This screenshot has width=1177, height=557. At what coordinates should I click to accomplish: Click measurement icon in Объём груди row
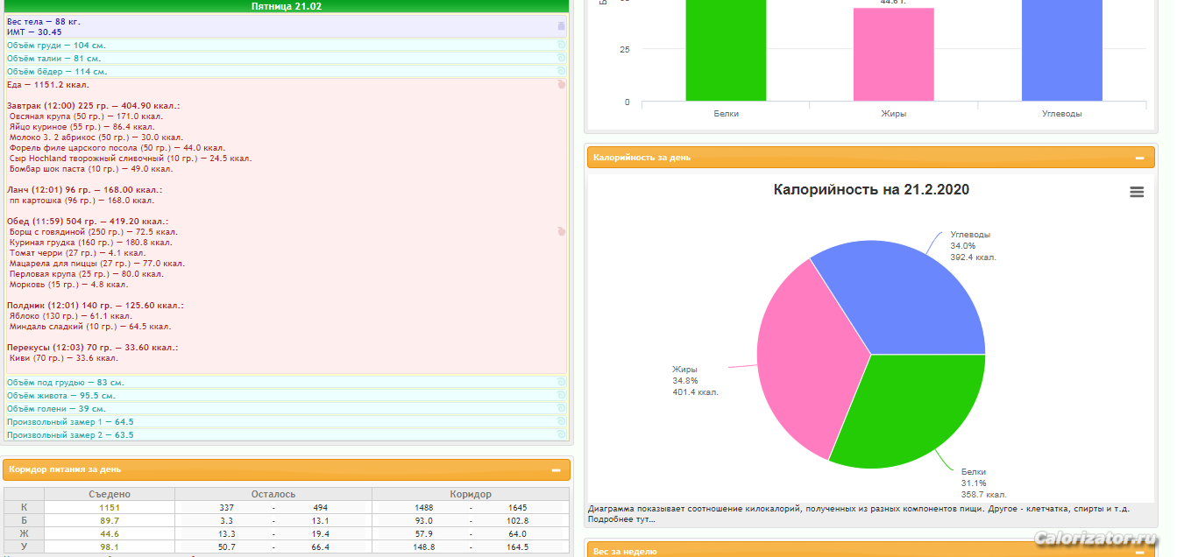tap(561, 45)
